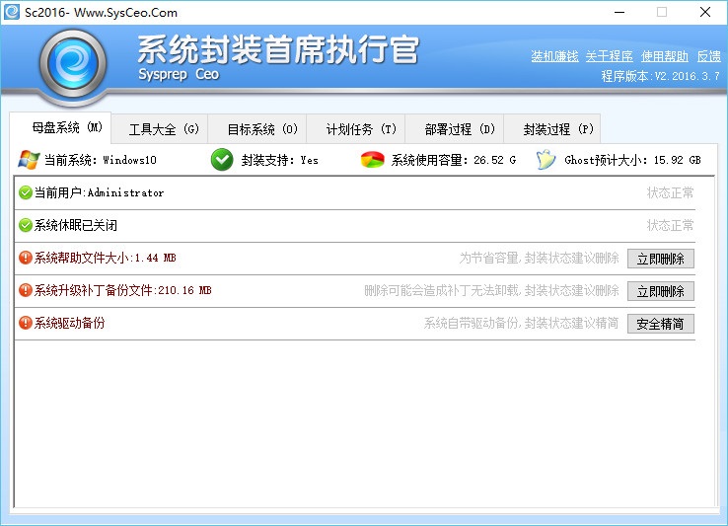Close the Sc2016 window
Image resolution: width=728 pixels, height=526 pixels.
(x=704, y=12)
